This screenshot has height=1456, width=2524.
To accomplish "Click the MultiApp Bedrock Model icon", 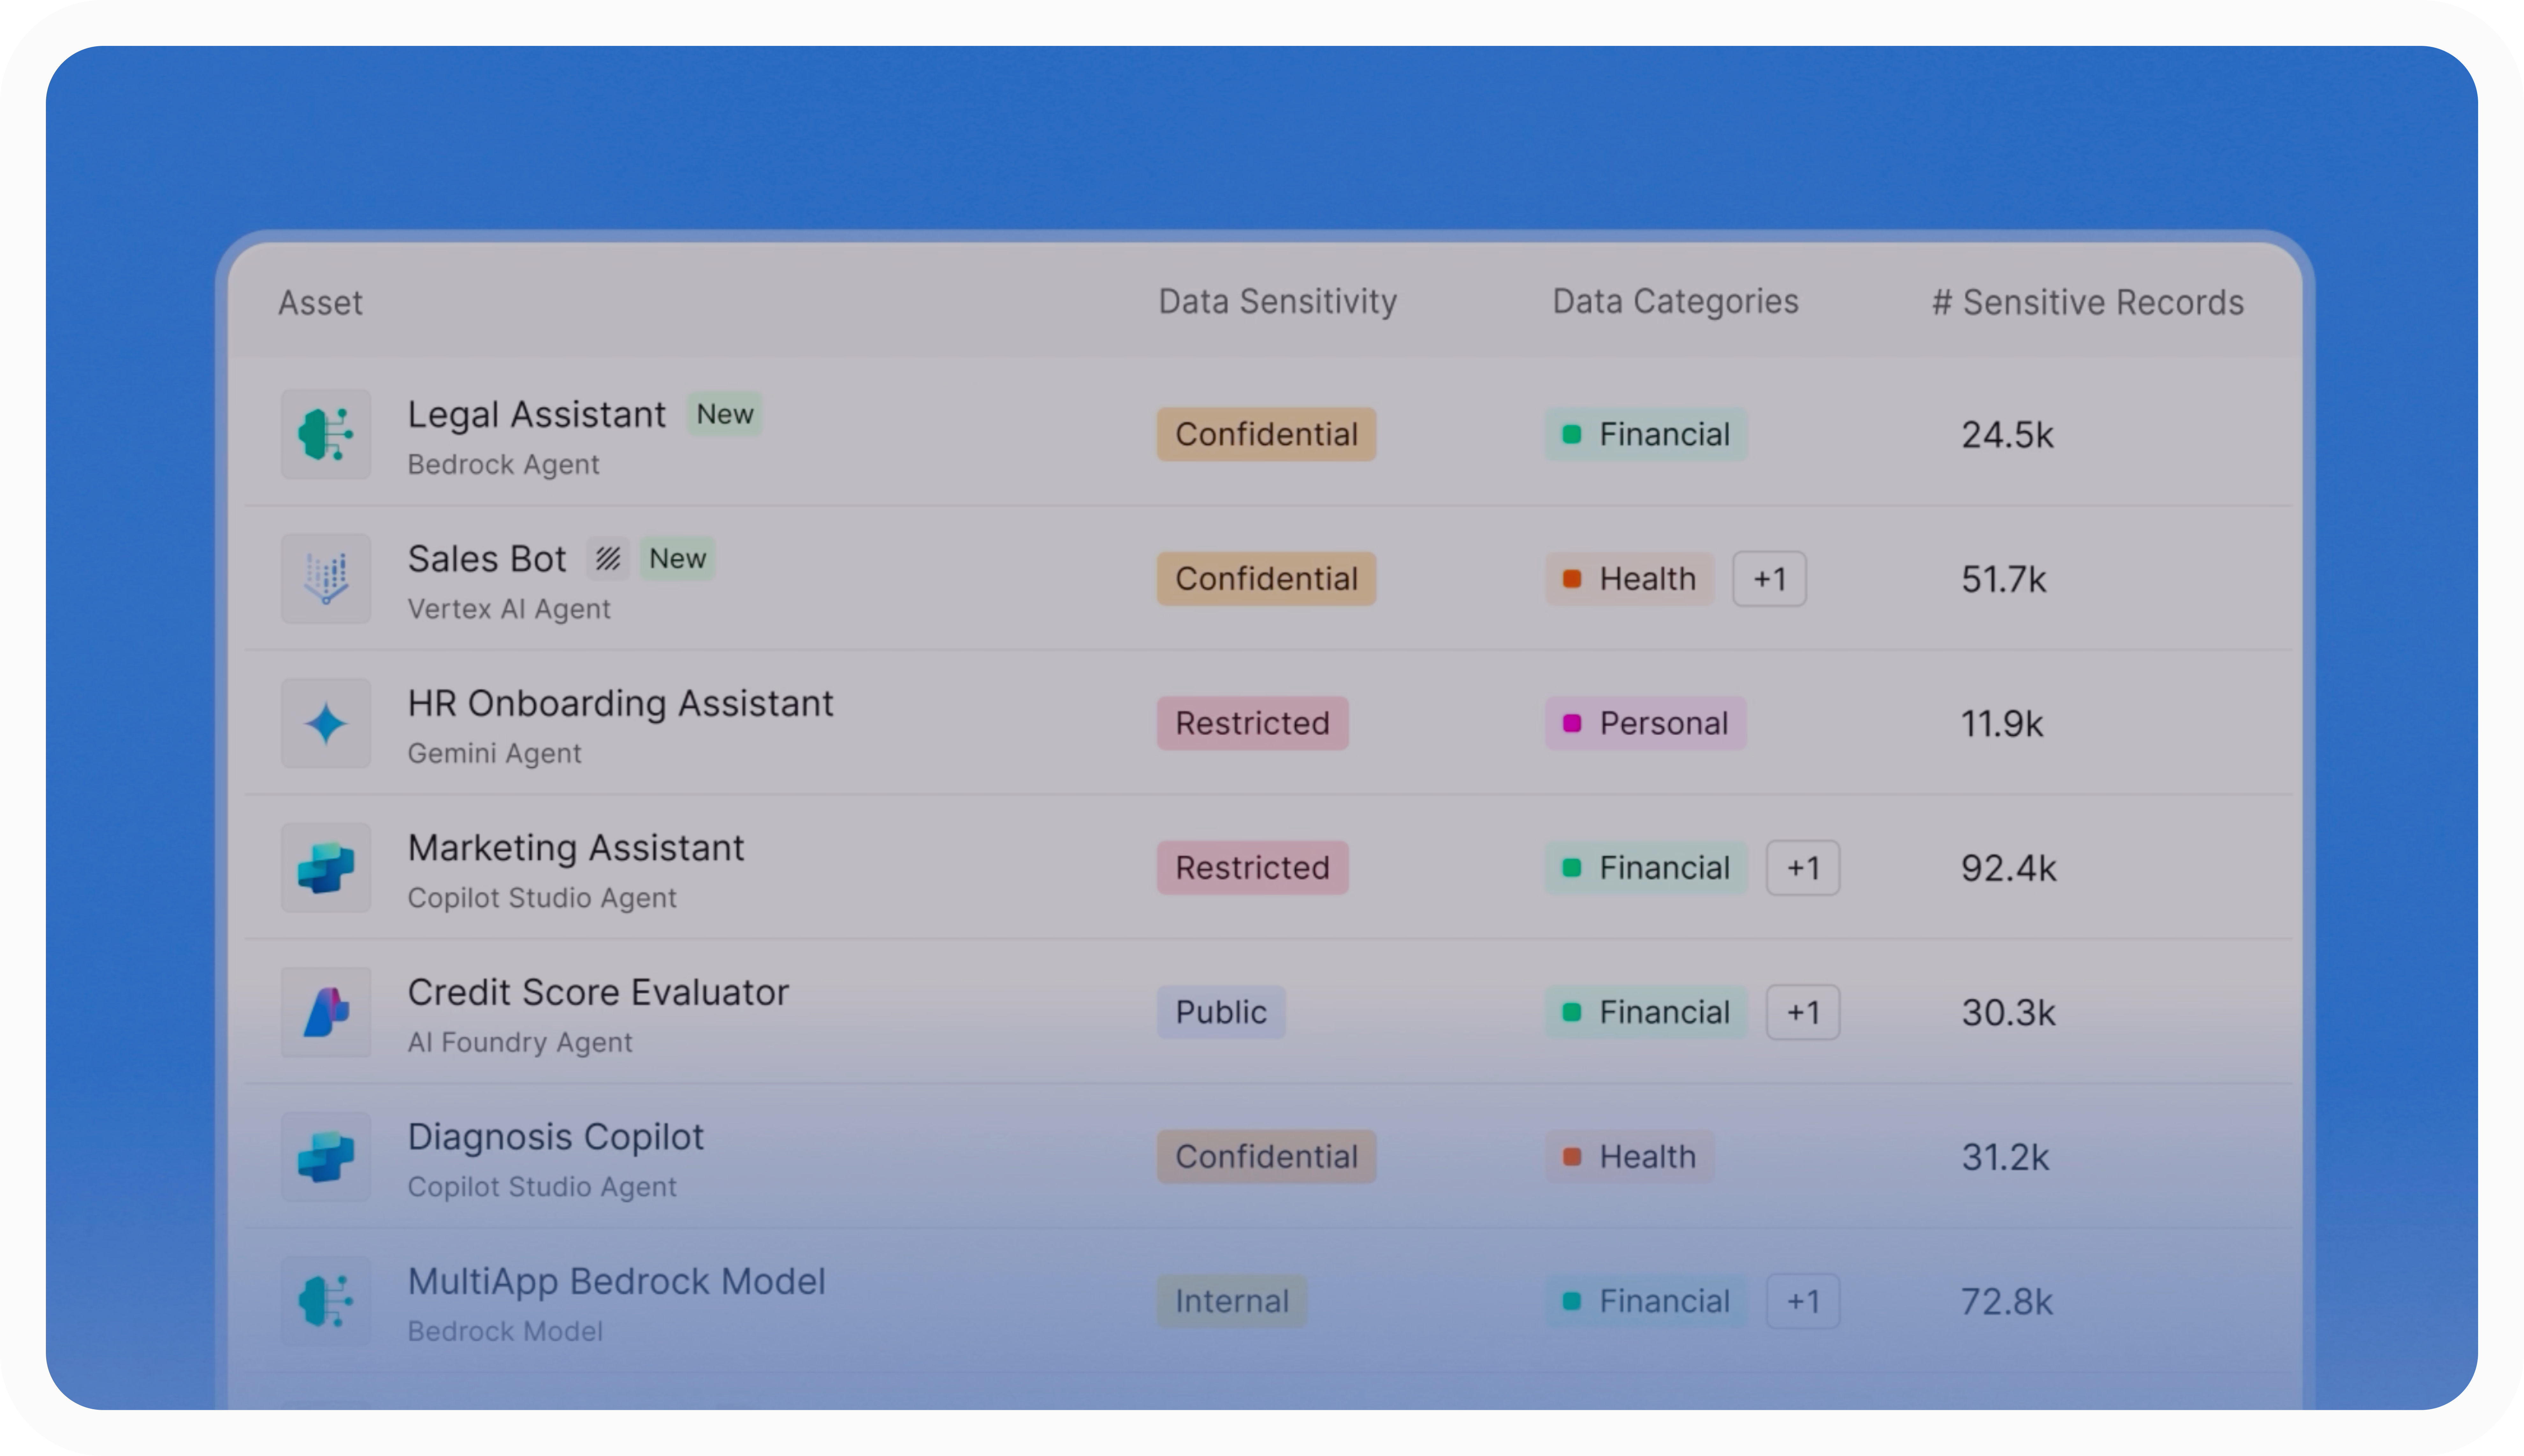I will pyautogui.click(x=326, y=1301).
